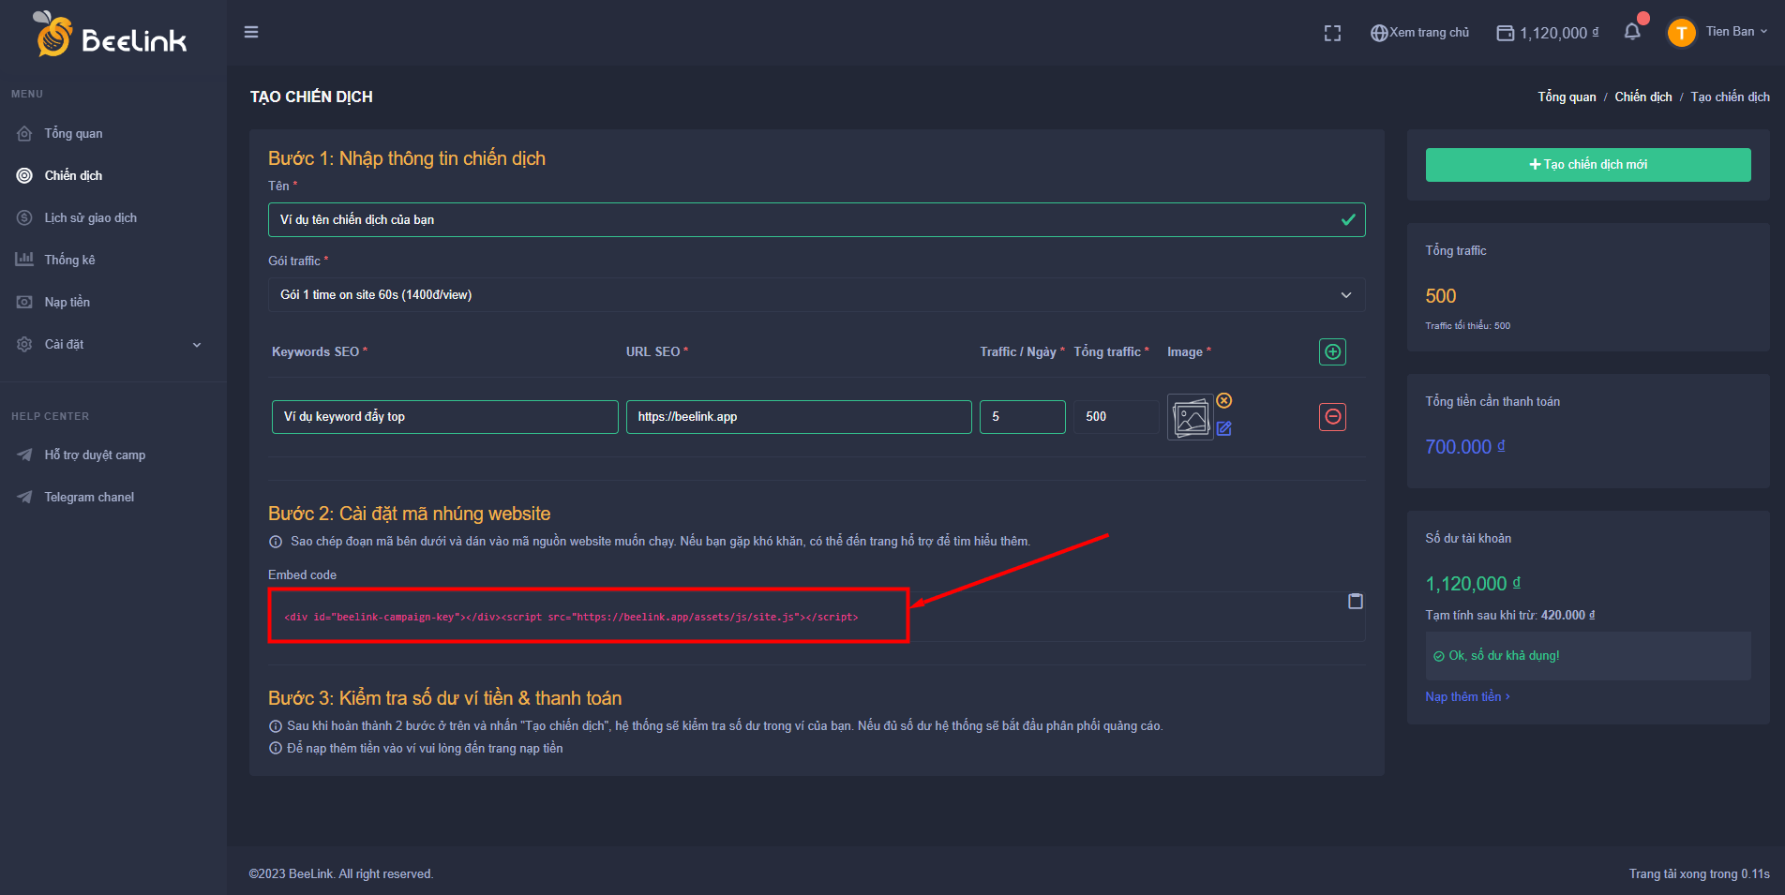Click the BeeLink logo
1785x895 pixels.
point(111,35)
